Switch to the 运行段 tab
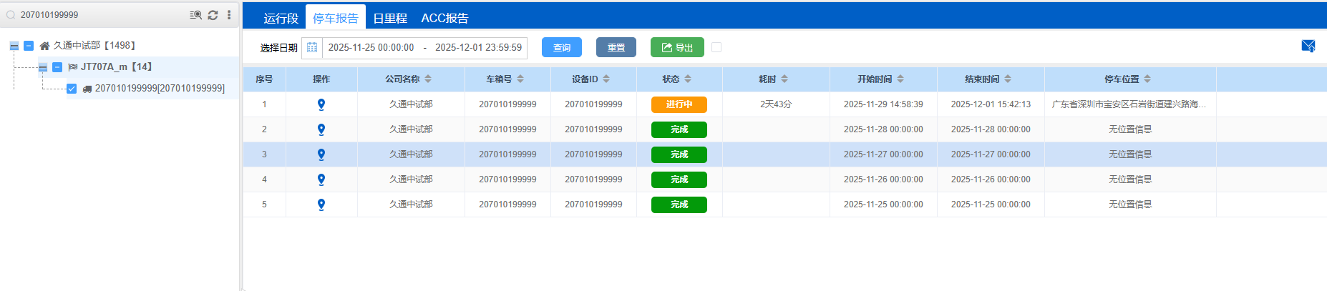1327x291 pixels. click(281, 18)
